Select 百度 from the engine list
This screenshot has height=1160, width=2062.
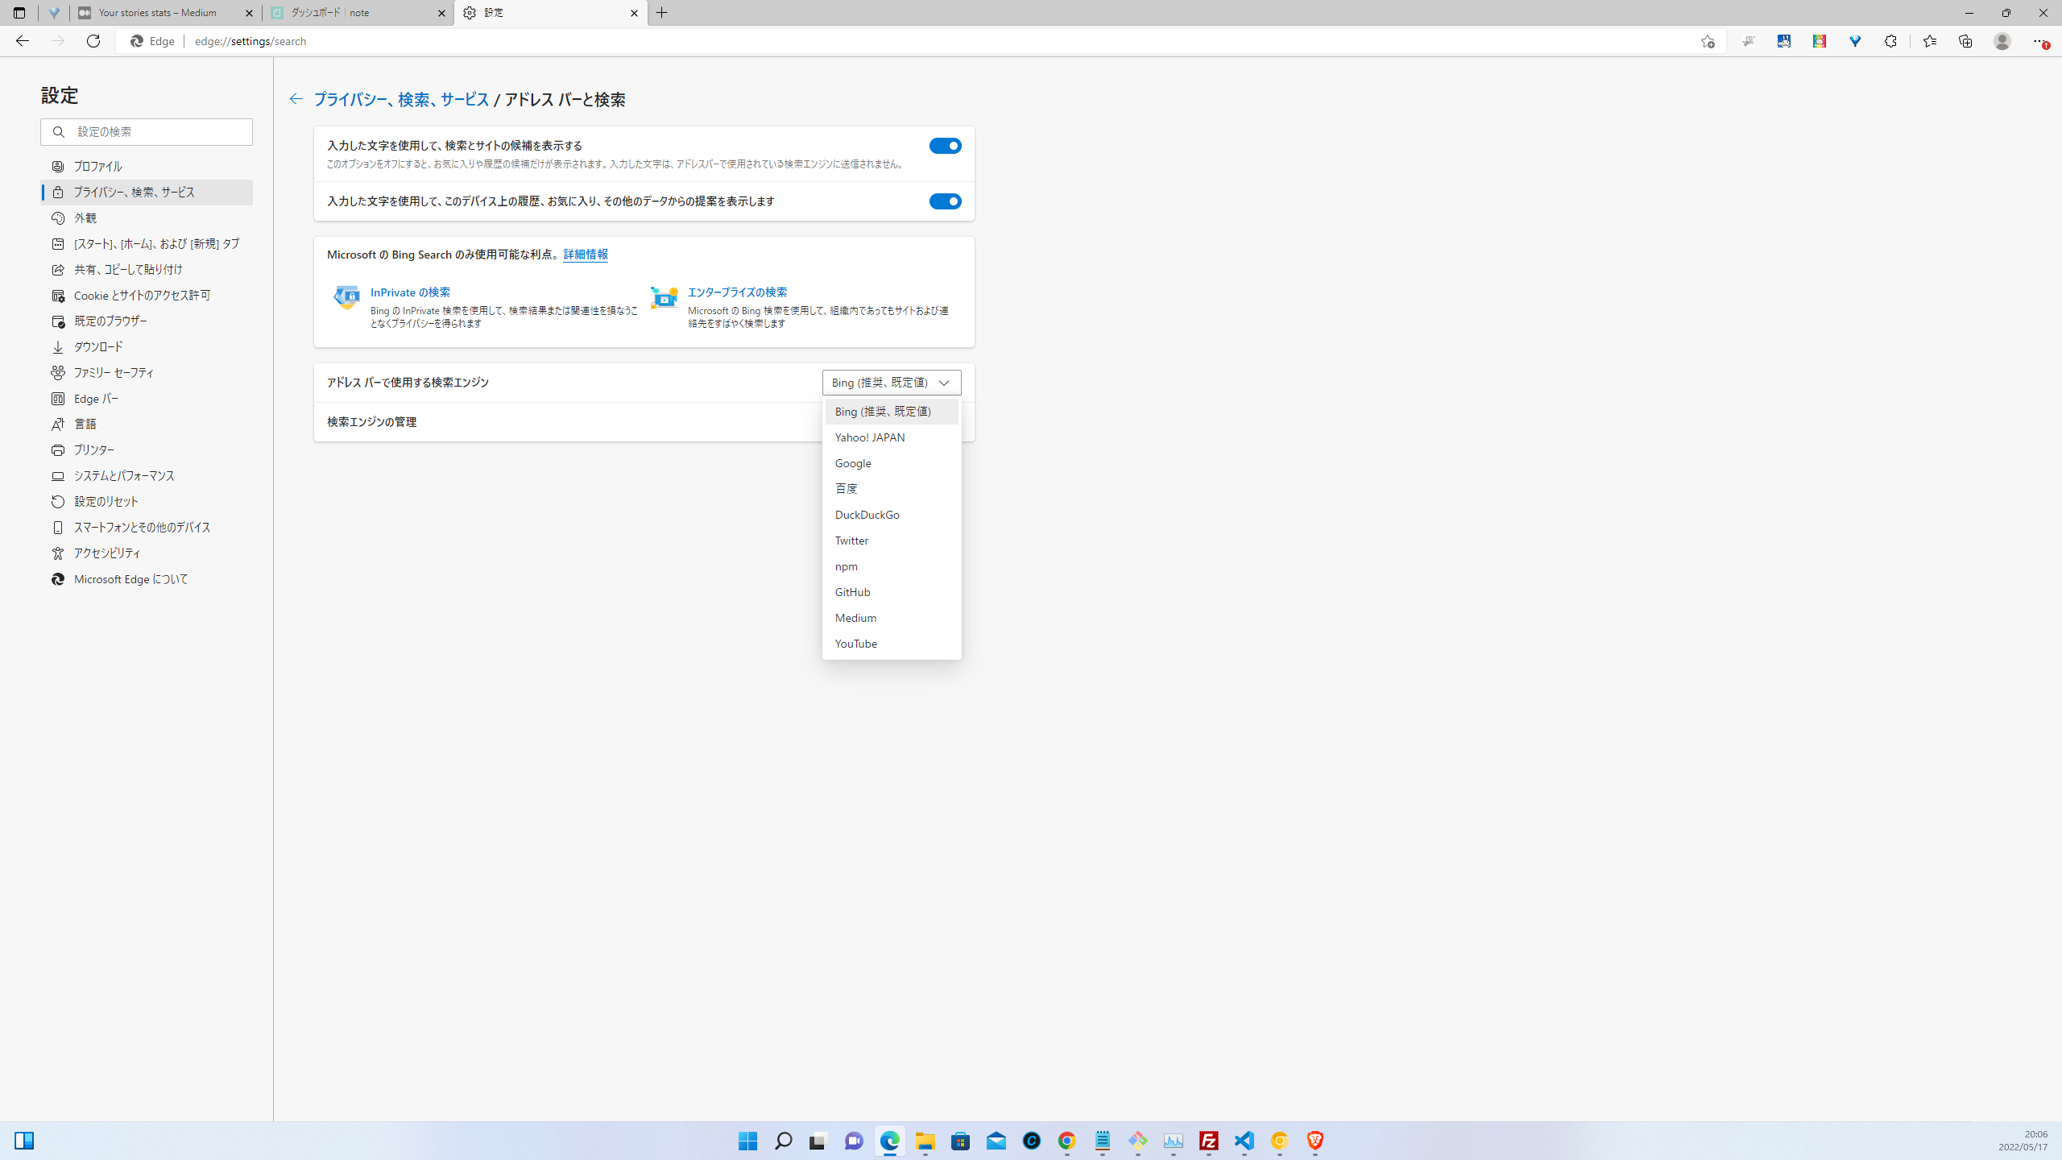click(x=892, y=489)
